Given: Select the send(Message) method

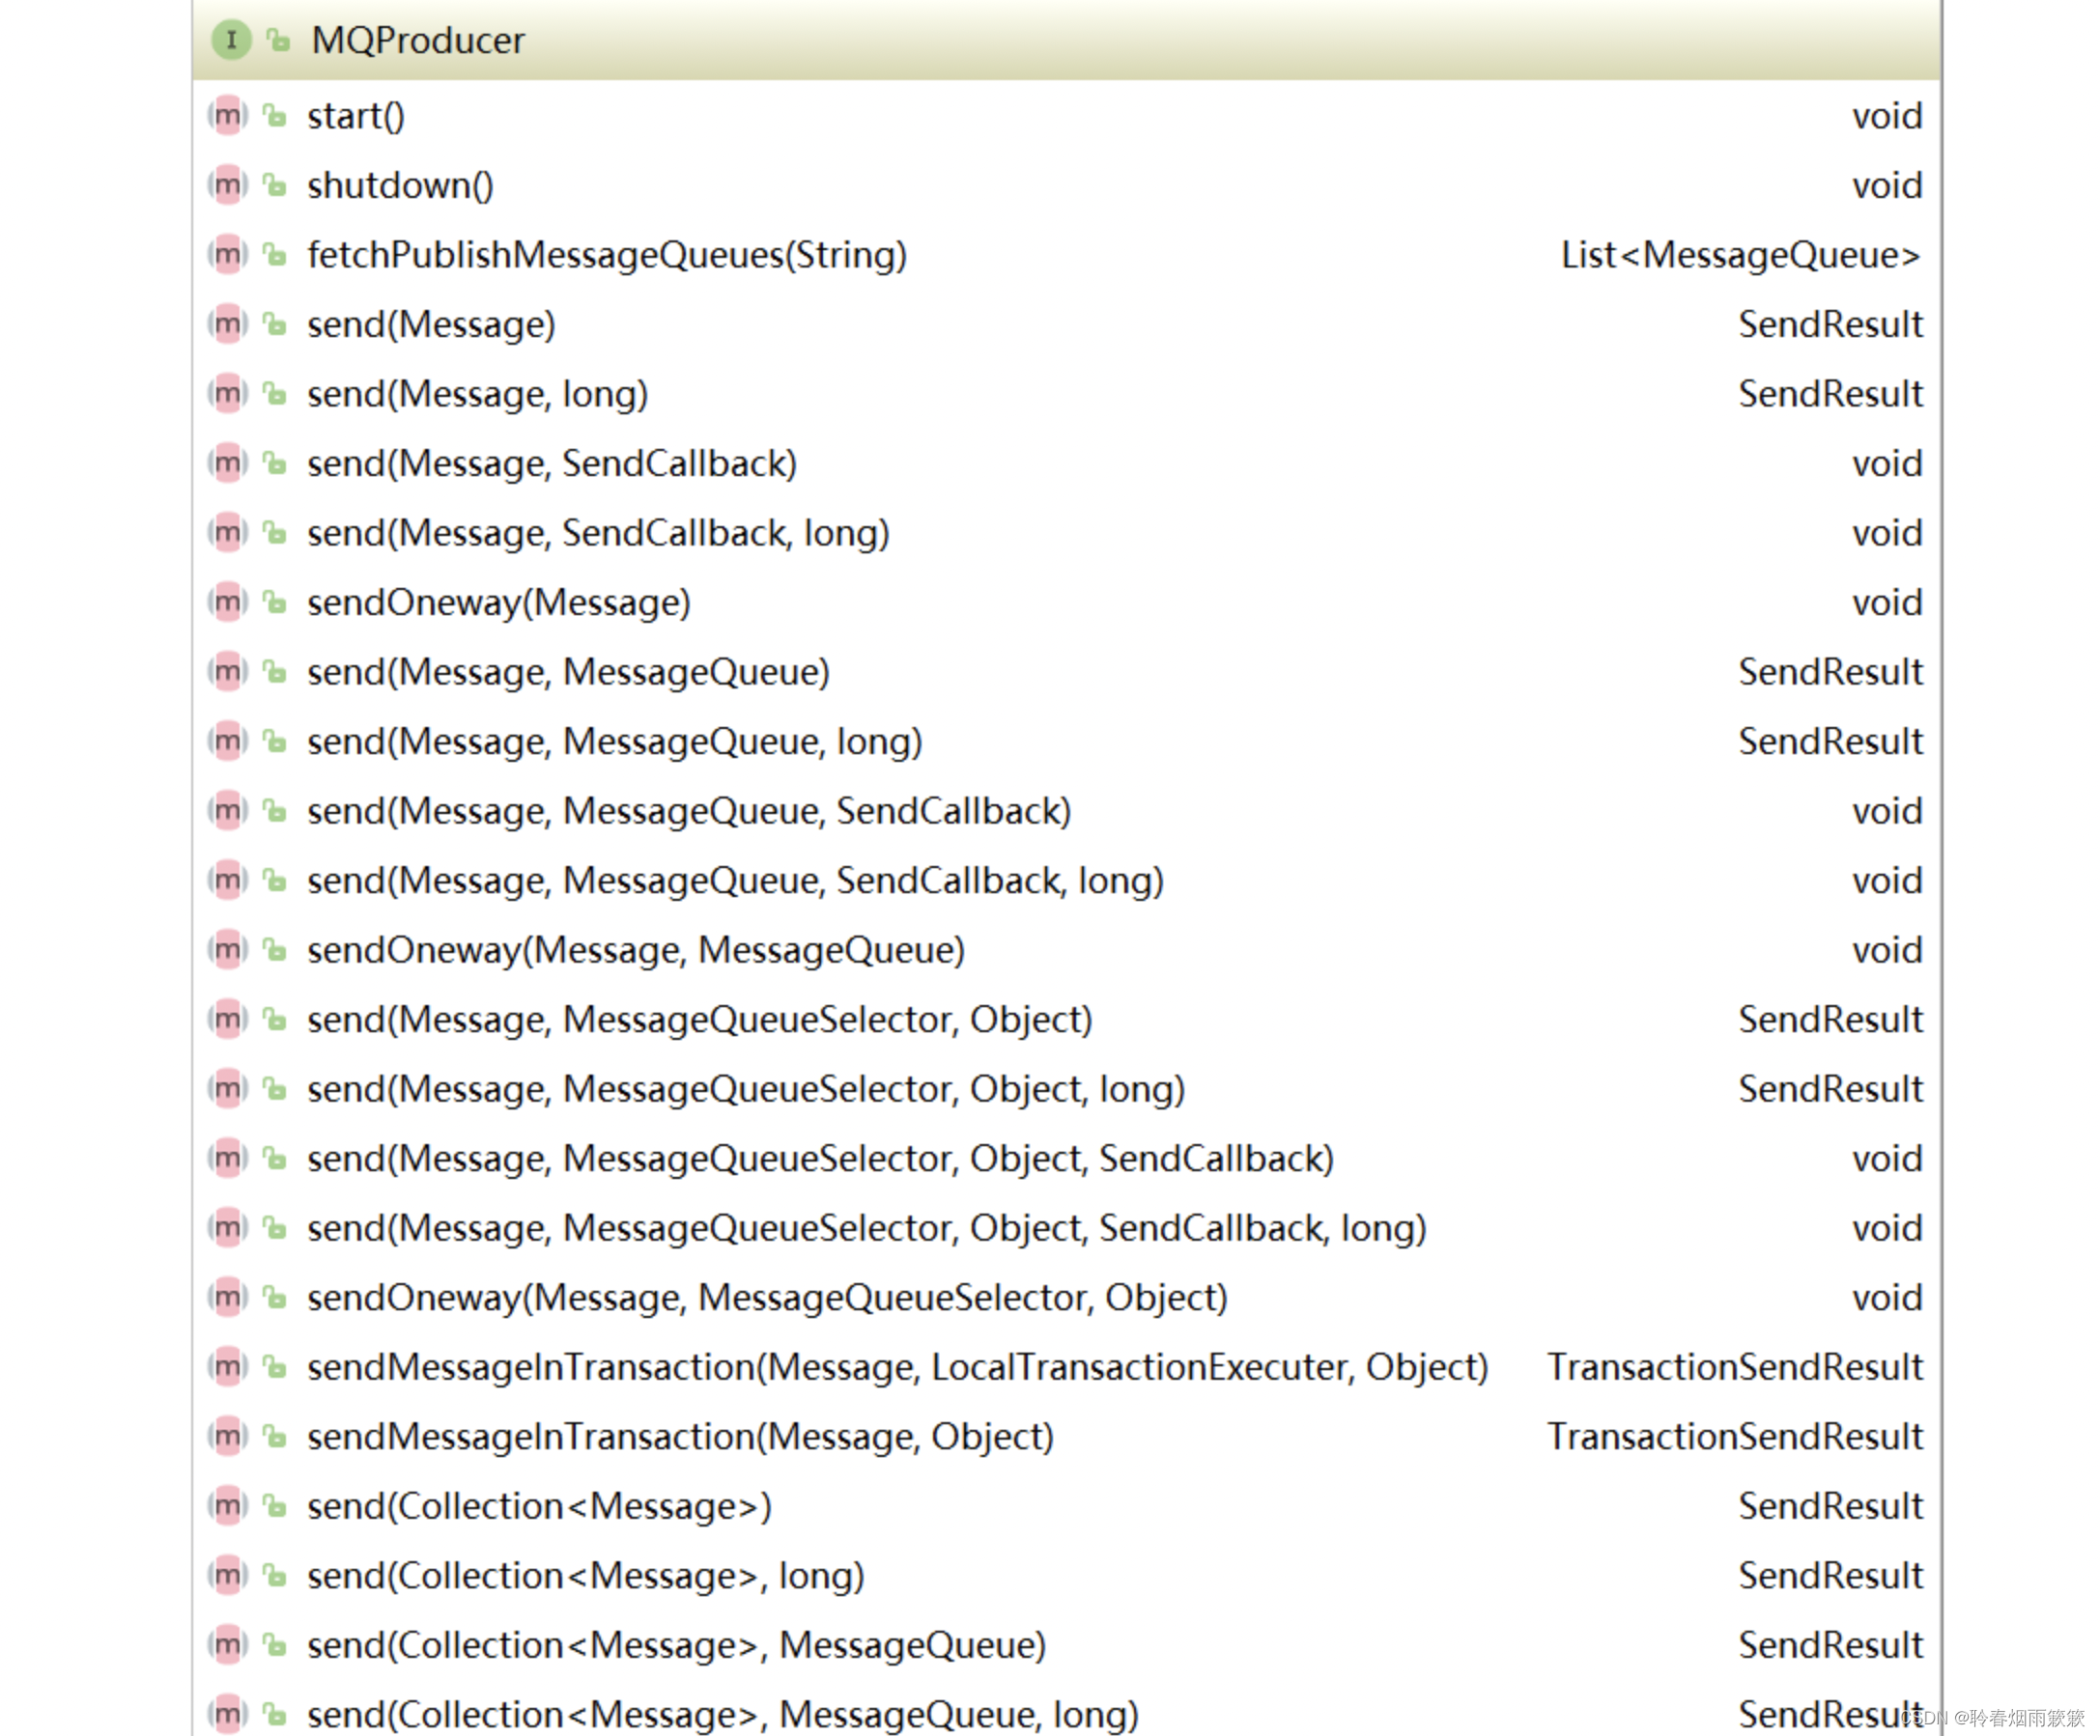Looking at the screenshot, I should coord(431,324).
